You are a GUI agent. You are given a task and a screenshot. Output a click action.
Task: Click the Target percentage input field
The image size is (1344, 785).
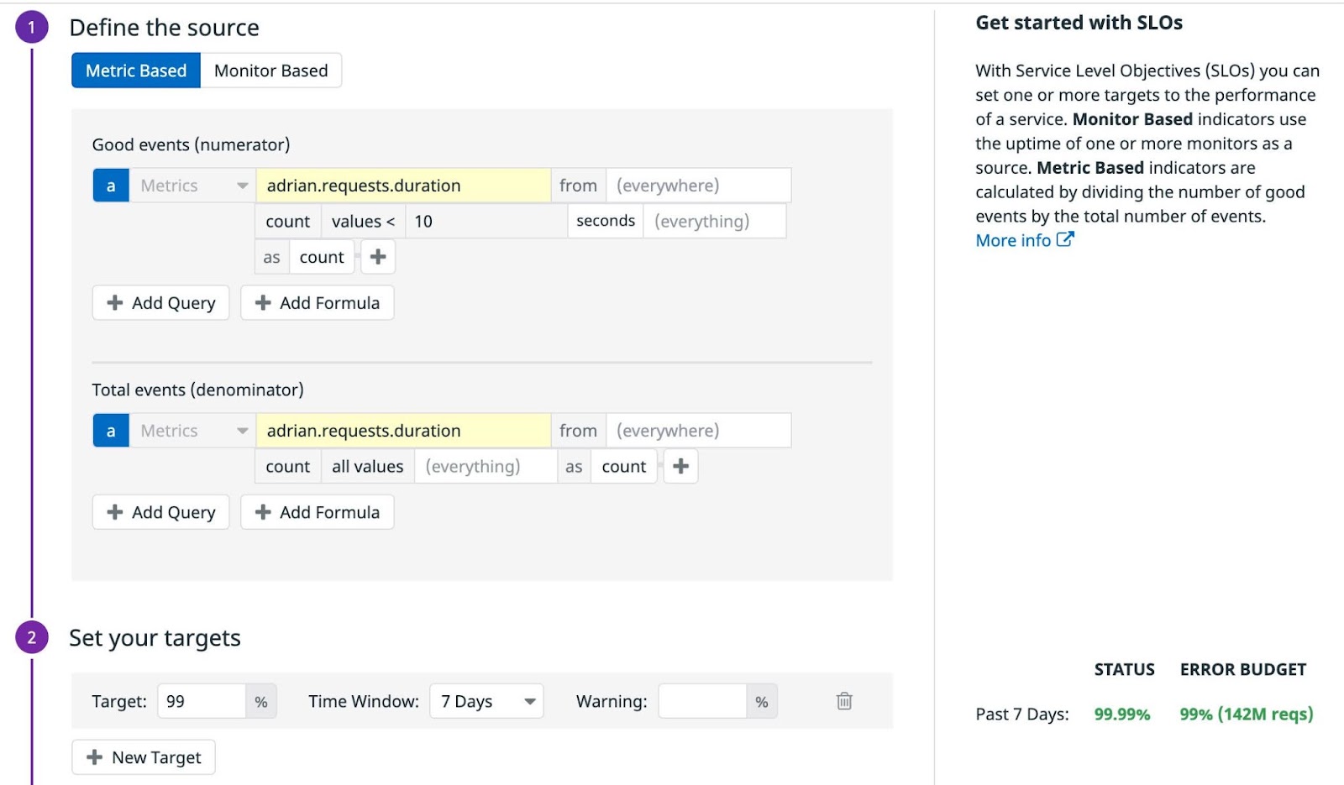(202, 701)
